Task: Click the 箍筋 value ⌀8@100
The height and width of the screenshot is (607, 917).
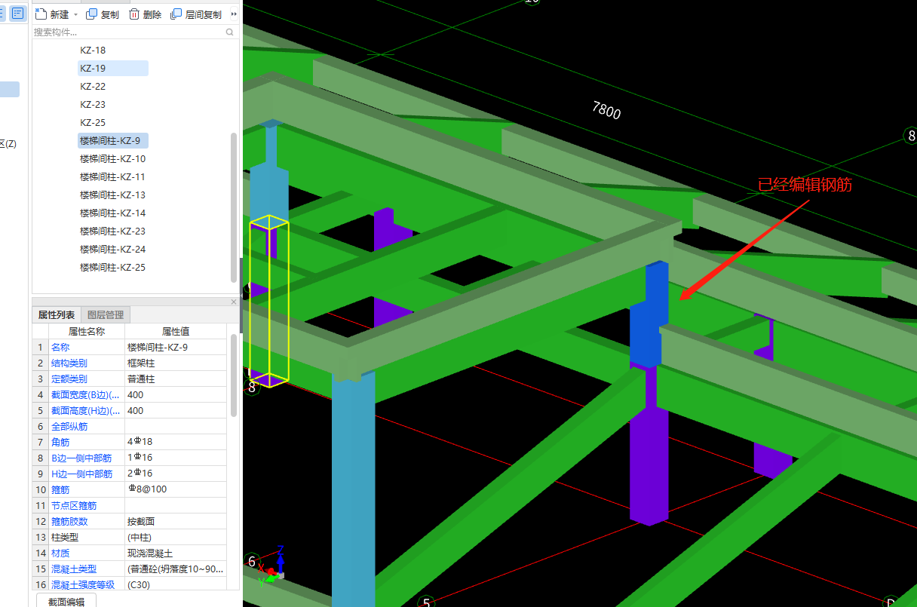Action: [176, 490]
